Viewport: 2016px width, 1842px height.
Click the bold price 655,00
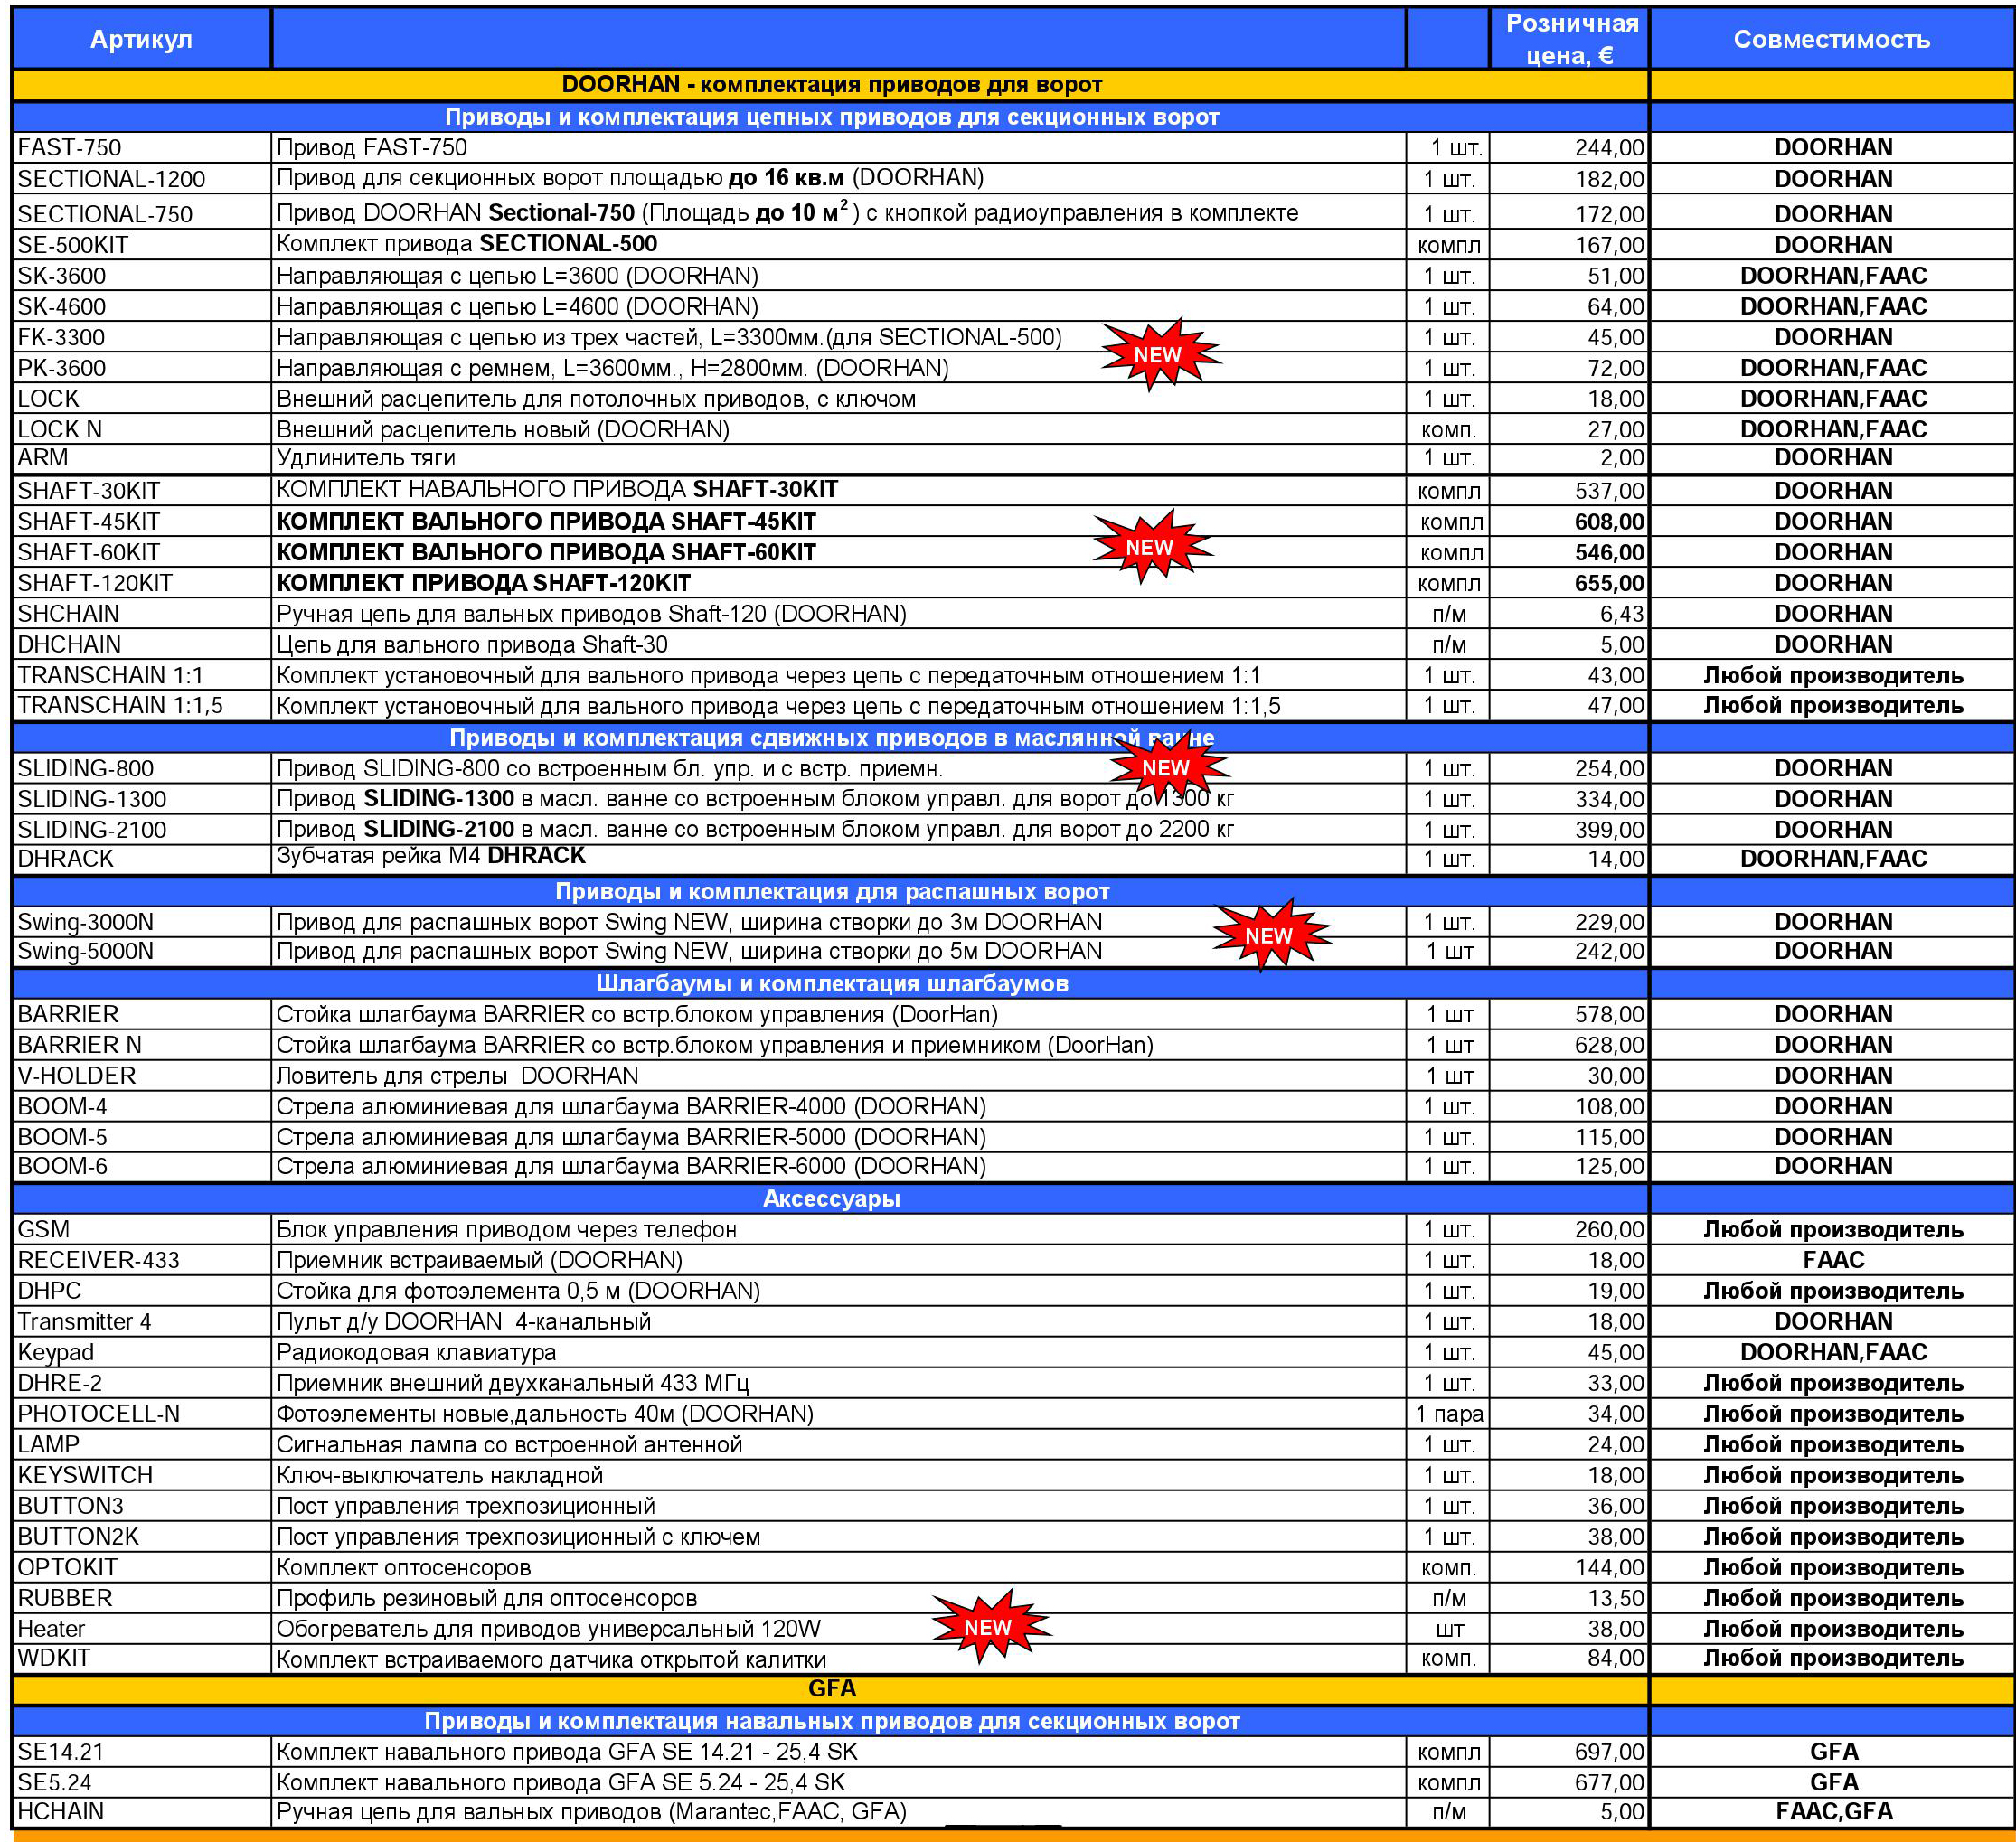(x=1609, y=583)
